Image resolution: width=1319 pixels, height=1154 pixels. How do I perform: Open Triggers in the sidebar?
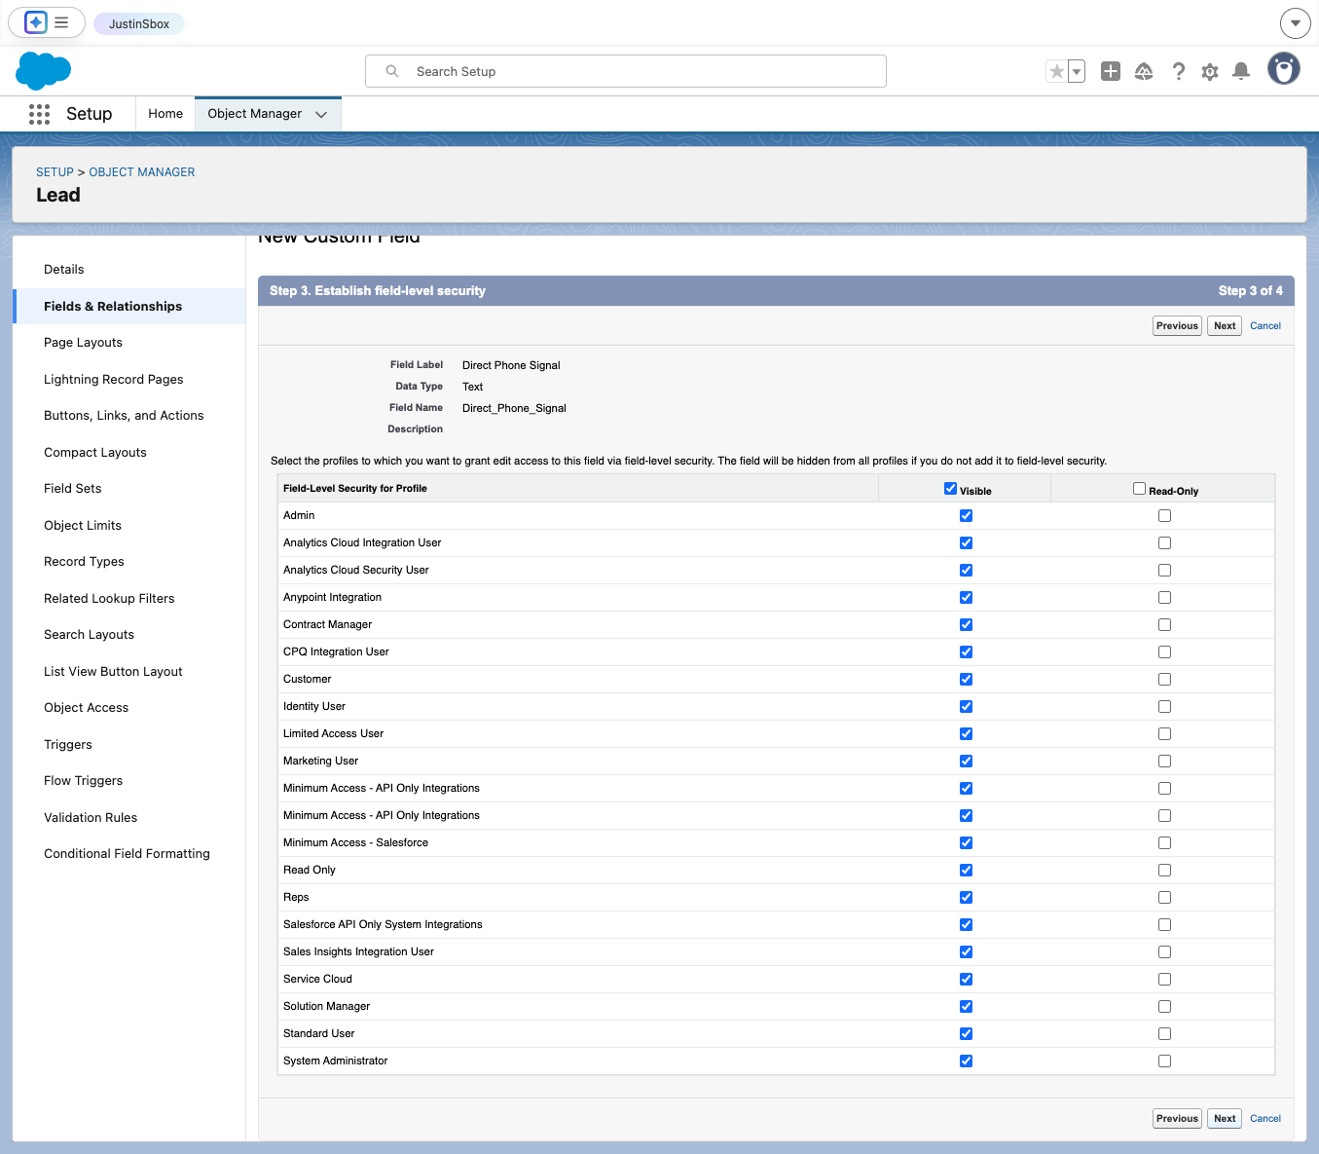pyautogui.click(x=68, y=745)
